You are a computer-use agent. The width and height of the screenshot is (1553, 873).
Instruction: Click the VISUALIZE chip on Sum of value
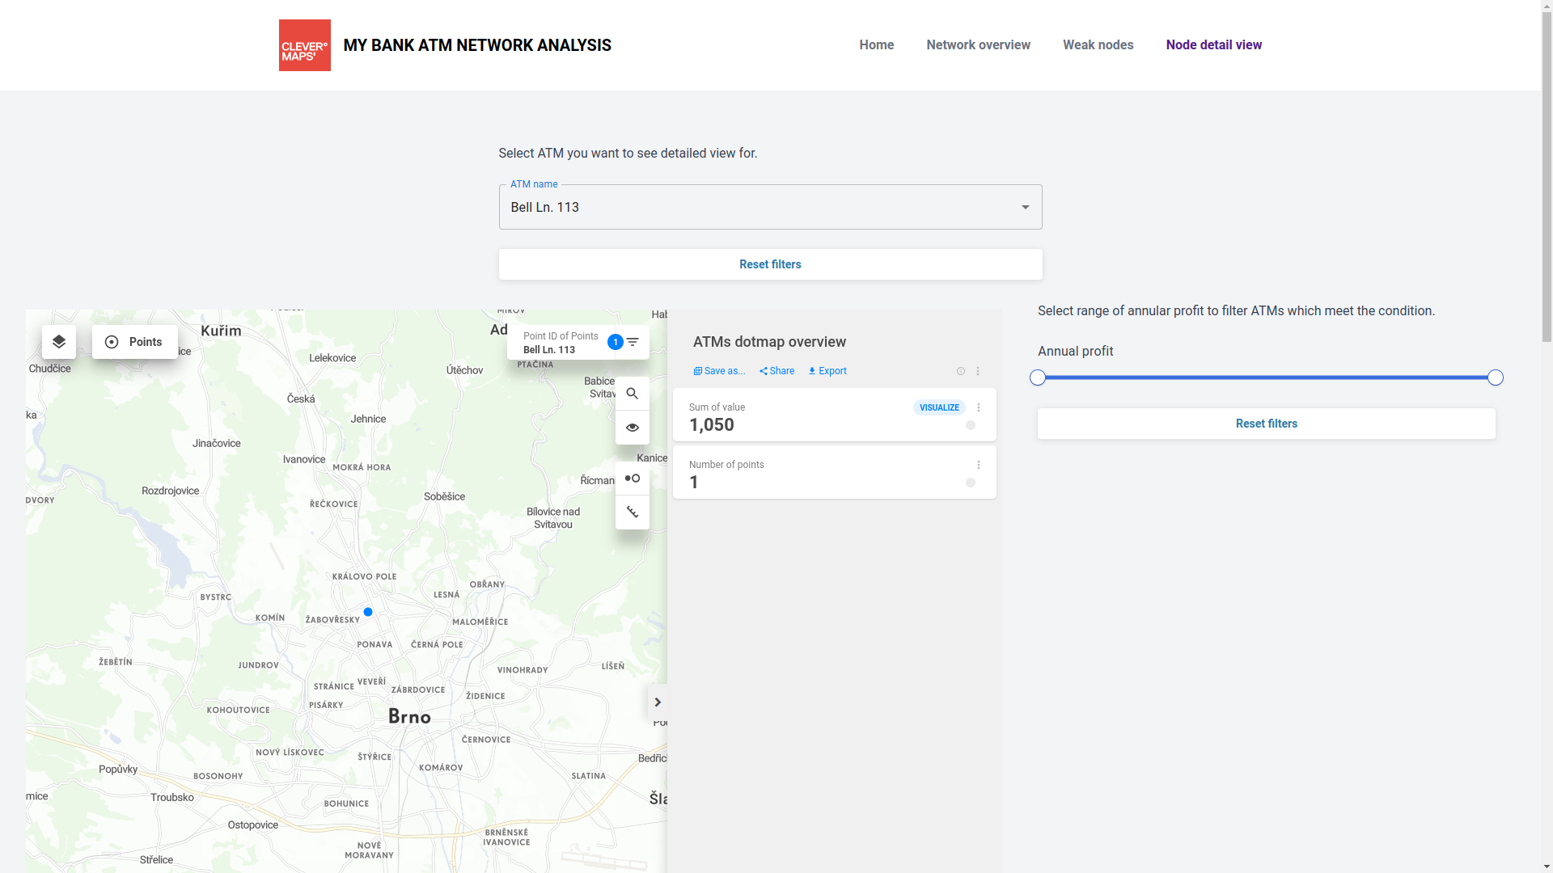pyautogui.click(x=939, y=407)
